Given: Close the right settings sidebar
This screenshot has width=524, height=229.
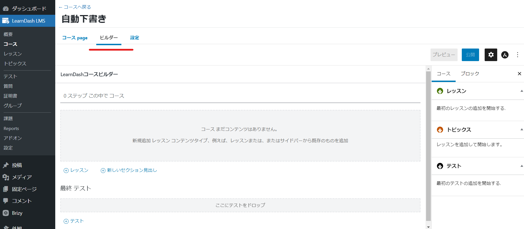Looking at the screenshot, I should click(519, 74).
